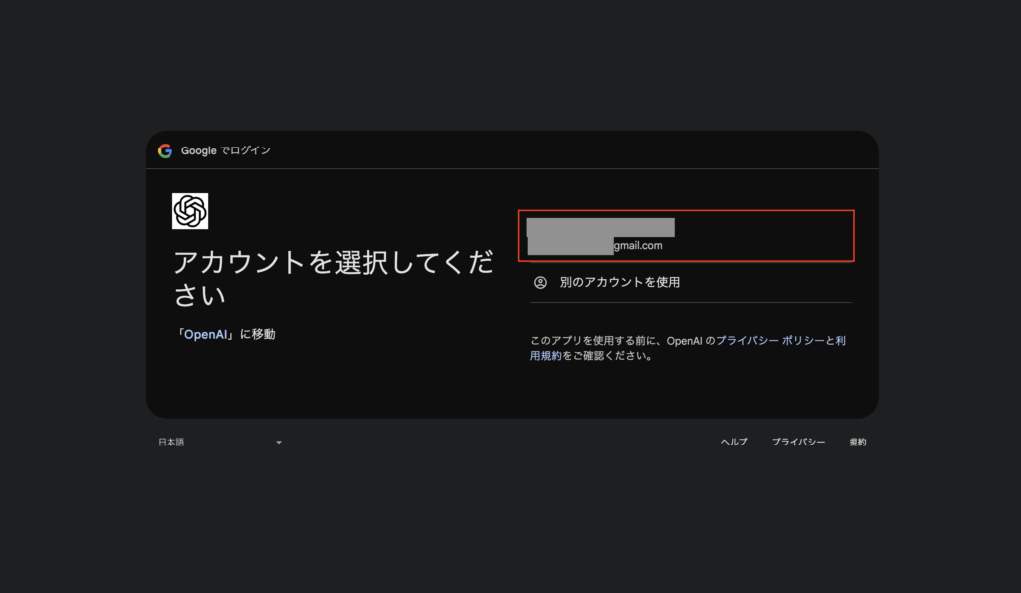This screenshot has width=1021, height=593.
Task: Click the アカウントを選択してください heading
Action: [332, 279]
